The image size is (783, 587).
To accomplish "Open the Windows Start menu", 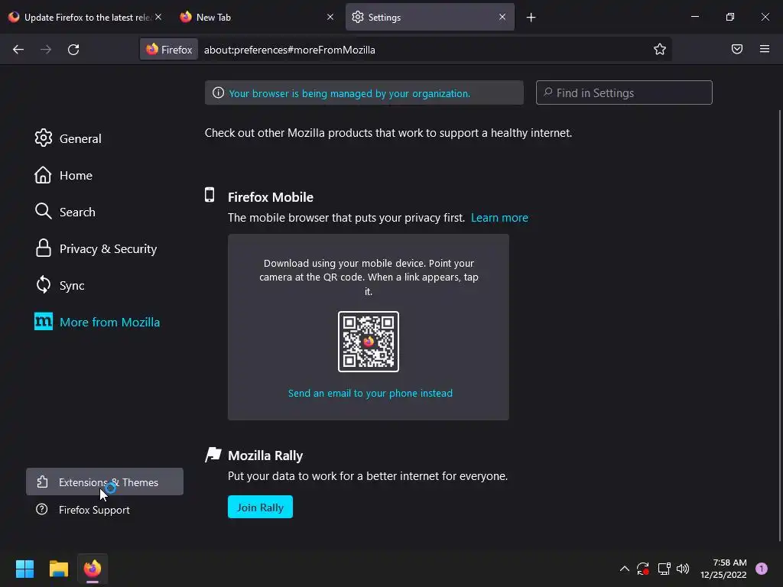I will (24, 569).
